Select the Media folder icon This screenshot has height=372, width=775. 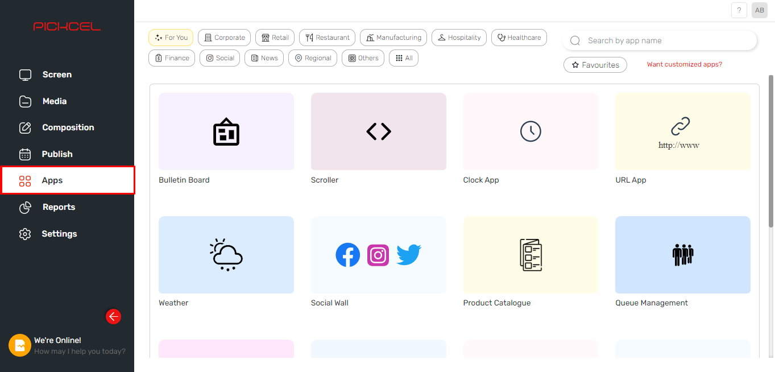[x=25, y=101]
